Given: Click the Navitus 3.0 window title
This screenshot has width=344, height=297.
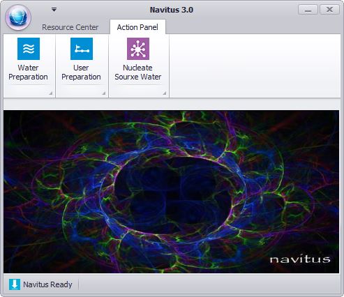Looking at the screenshot, I should coord(172,10).
